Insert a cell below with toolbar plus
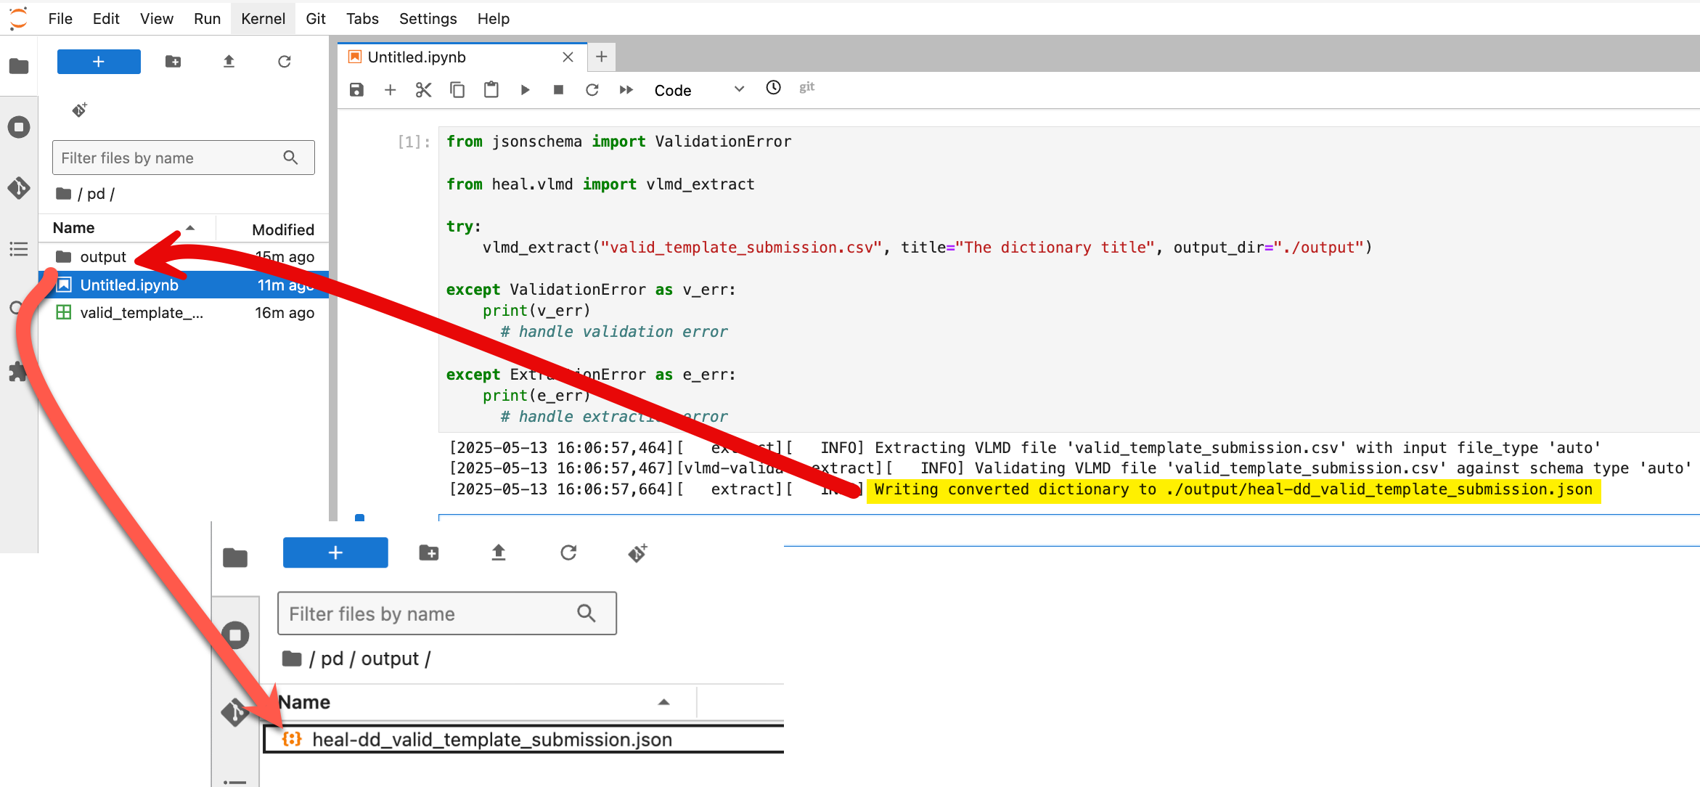Viewport: 1700px width, 787px height. pos(390,90)
